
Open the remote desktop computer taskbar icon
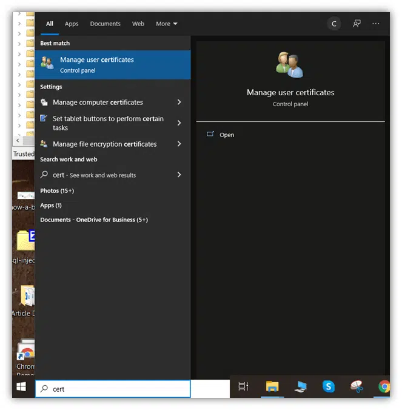point(300,386)
